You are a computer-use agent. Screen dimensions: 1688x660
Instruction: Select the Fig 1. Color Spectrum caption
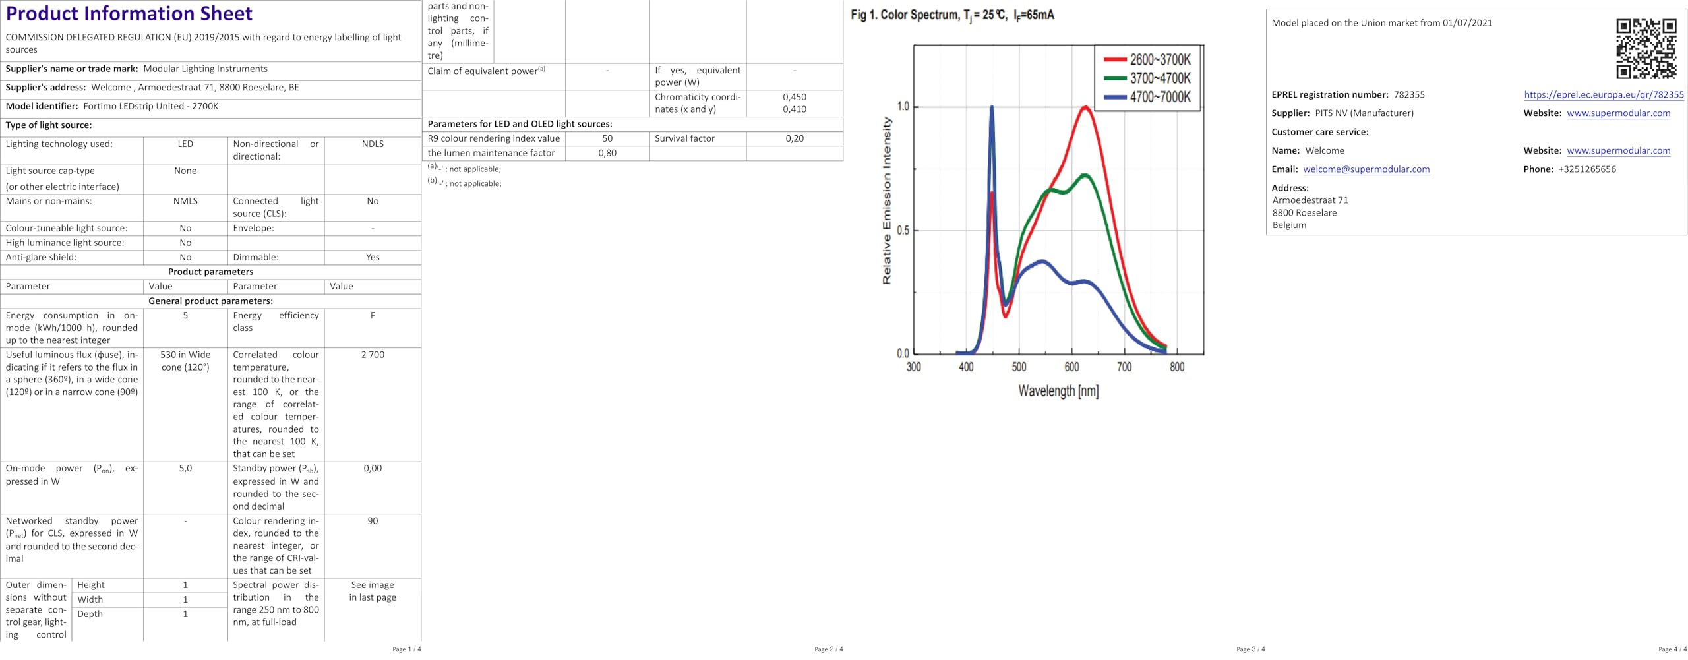952,15
